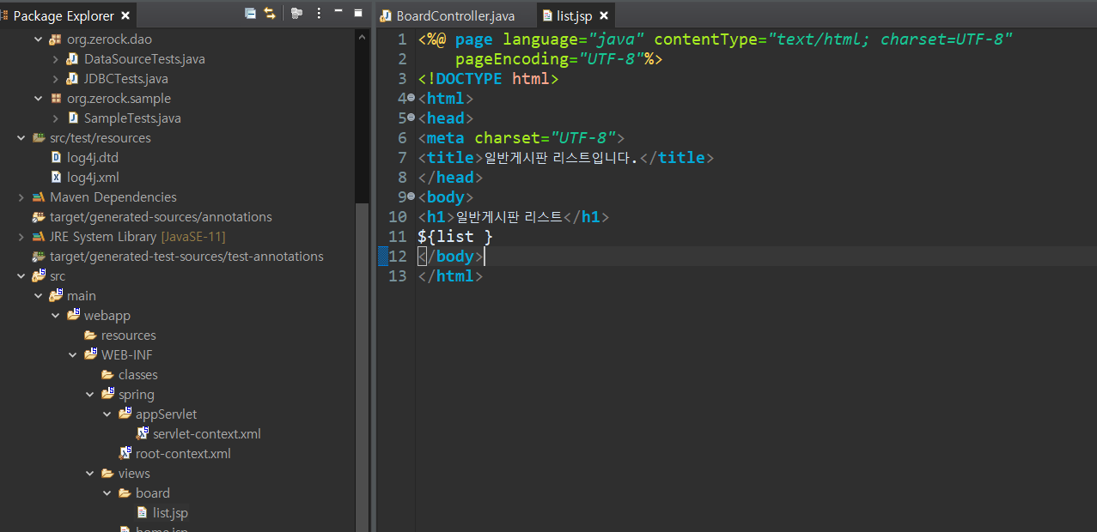
Task: Open root-context.xml in the tree
Action: pos(183,453)
